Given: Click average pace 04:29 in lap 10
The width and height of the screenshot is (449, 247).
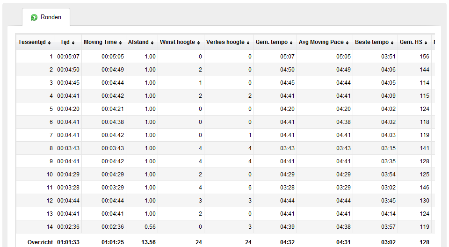Looking at the screenshot, I should [x=287, y=174].
